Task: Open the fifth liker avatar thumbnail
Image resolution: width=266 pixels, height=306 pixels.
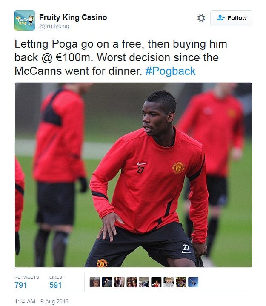Action: point(144,282)
